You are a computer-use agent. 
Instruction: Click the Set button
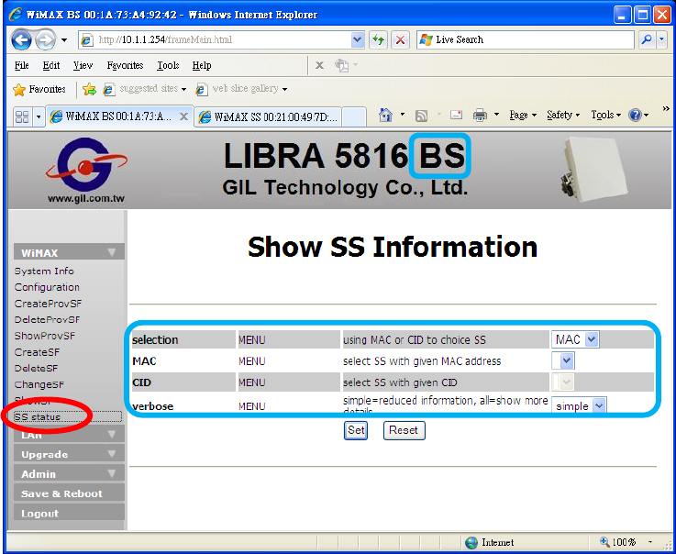[356, 430]
